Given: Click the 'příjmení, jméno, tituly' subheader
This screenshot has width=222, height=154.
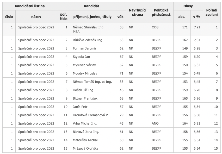Looking at the screenshot, I should click(92, 17).
